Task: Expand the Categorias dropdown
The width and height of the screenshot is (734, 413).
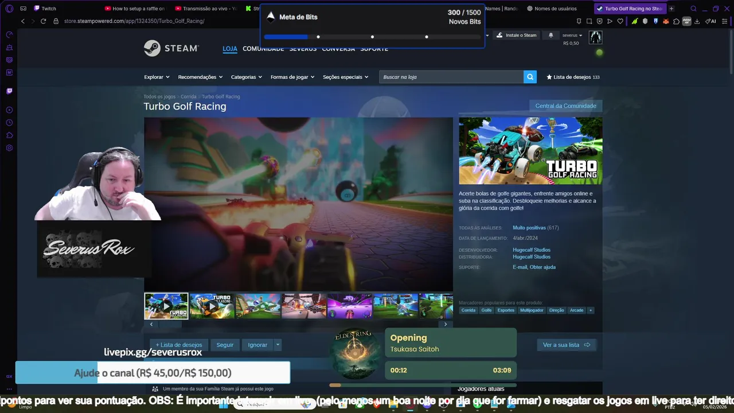Action: click(247, 77)
